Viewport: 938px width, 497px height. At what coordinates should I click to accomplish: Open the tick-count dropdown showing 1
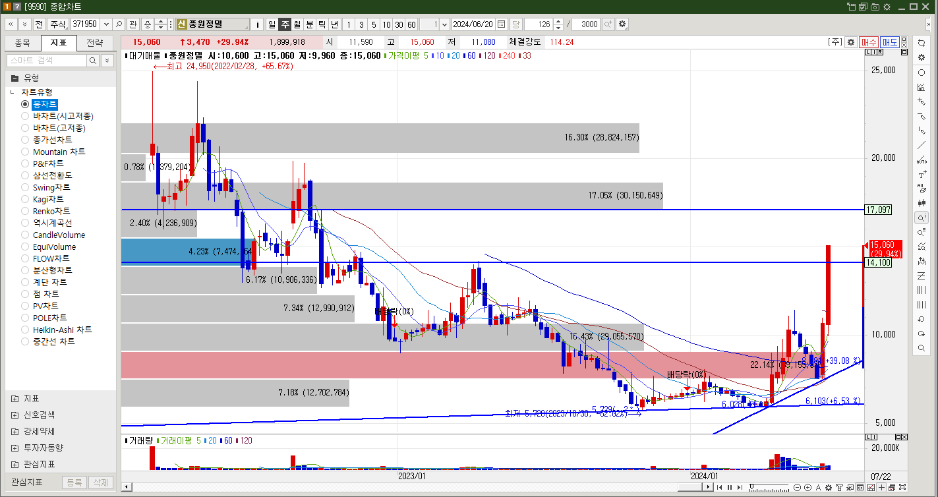pyautogui.click(x=444, y=24)
